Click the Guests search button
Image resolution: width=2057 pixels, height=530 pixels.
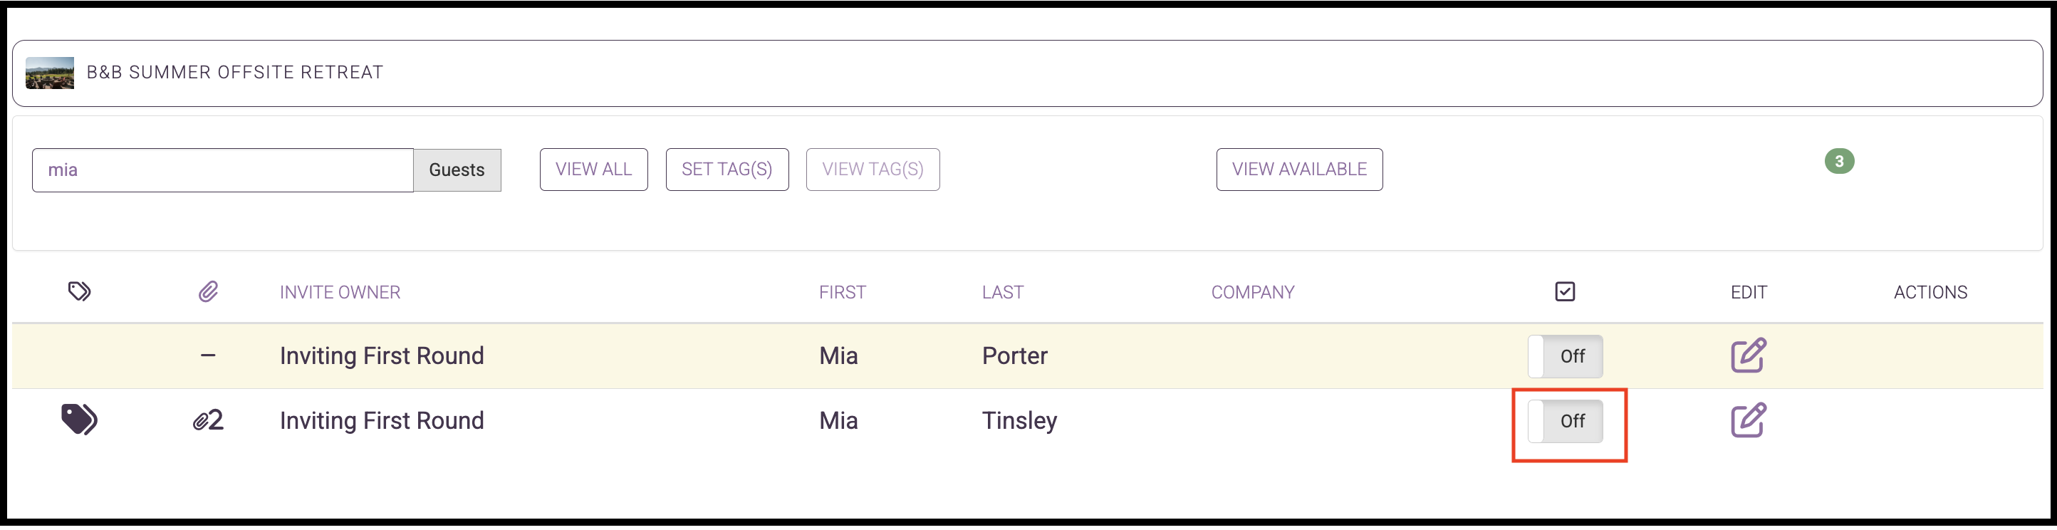point(457,170)
